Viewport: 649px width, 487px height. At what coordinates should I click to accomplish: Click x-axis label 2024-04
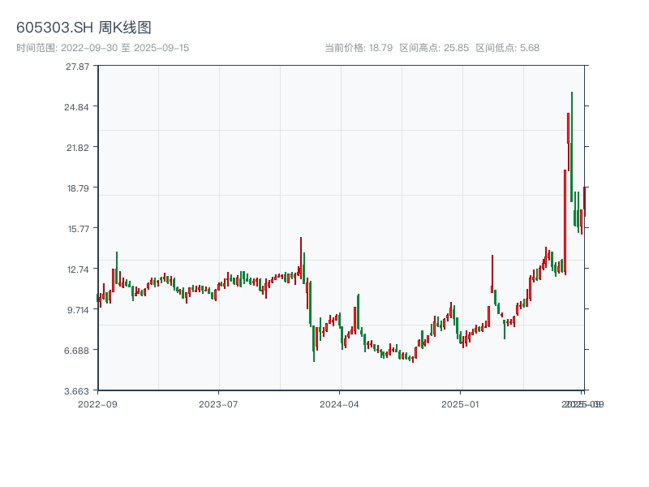point(339,404)
